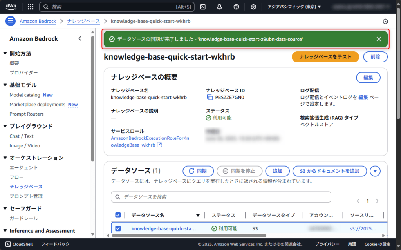Collapse the 基盤モデル section
Viewport: 401px width, 250px height.
(x=5, y=85)
